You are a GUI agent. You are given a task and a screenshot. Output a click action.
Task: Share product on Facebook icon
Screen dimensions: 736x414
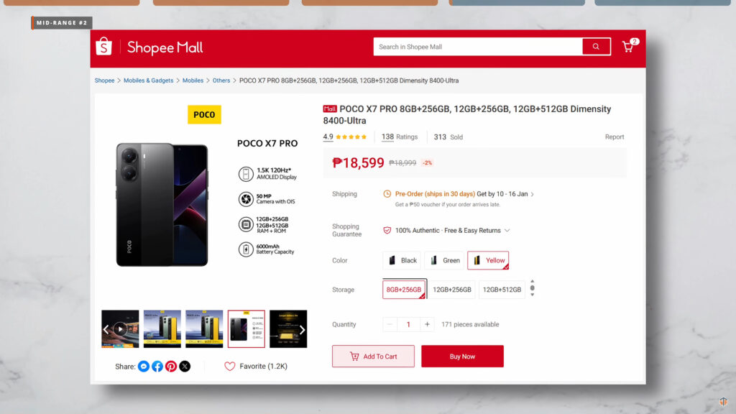point(157,367)
